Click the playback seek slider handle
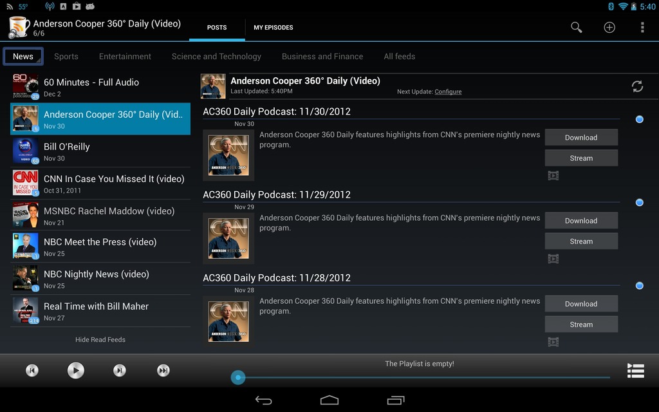 tap(238, 377)
